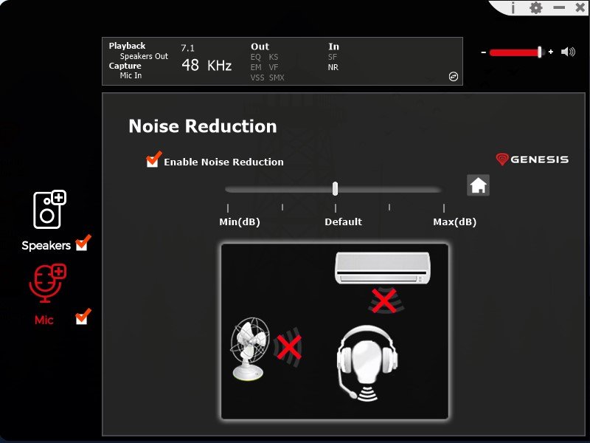Viewport: 590px width, 443px height.
Task: Minimize the audio control panel window
Action: [x=559, y=7]
